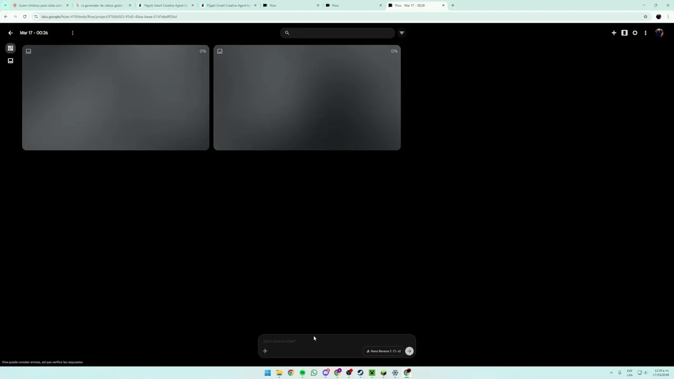Viewport: 674px width, 379px height.
Task: Go back using the Flow project back arrow
Action: click(x=11, y=33)
